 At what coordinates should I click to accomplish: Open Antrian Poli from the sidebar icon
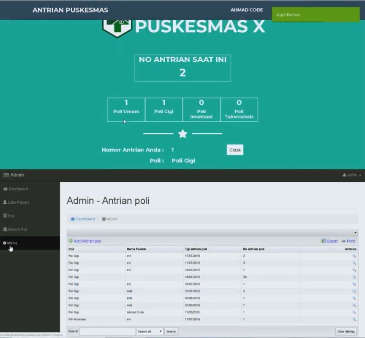[x=5, y=229]
